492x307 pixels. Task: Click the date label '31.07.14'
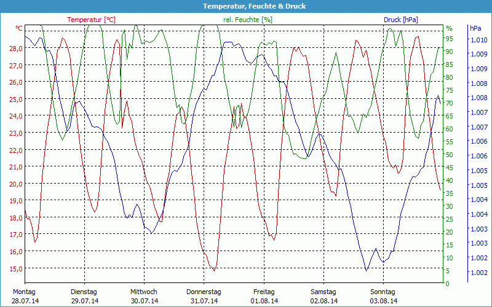204,301
